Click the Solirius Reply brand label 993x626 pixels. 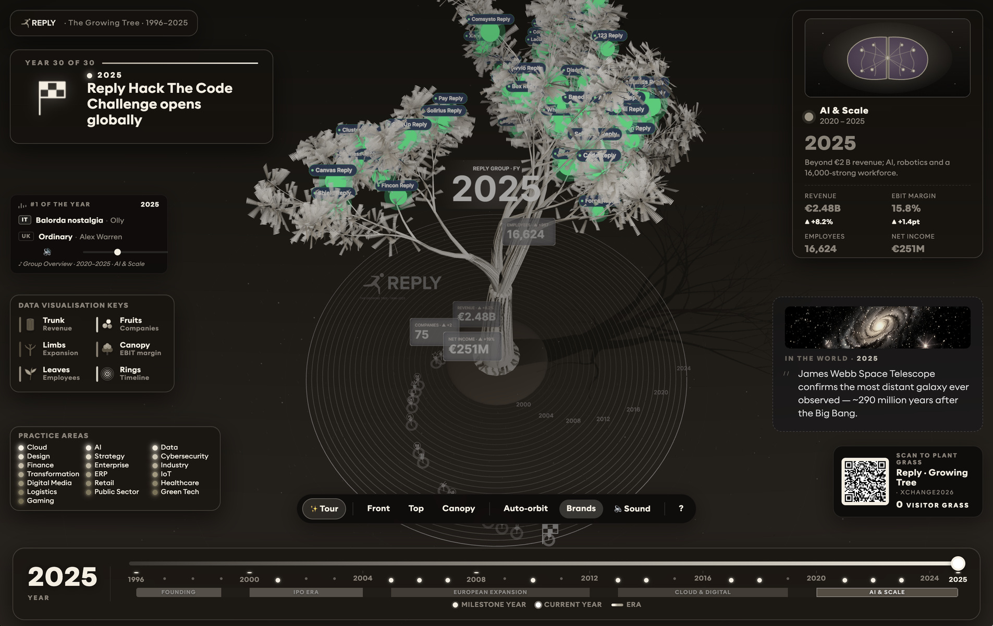443,111
